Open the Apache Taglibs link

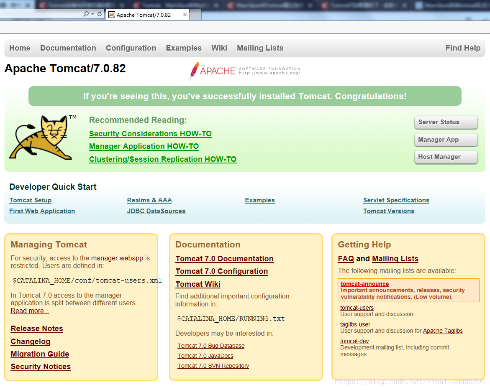[442, 331]
